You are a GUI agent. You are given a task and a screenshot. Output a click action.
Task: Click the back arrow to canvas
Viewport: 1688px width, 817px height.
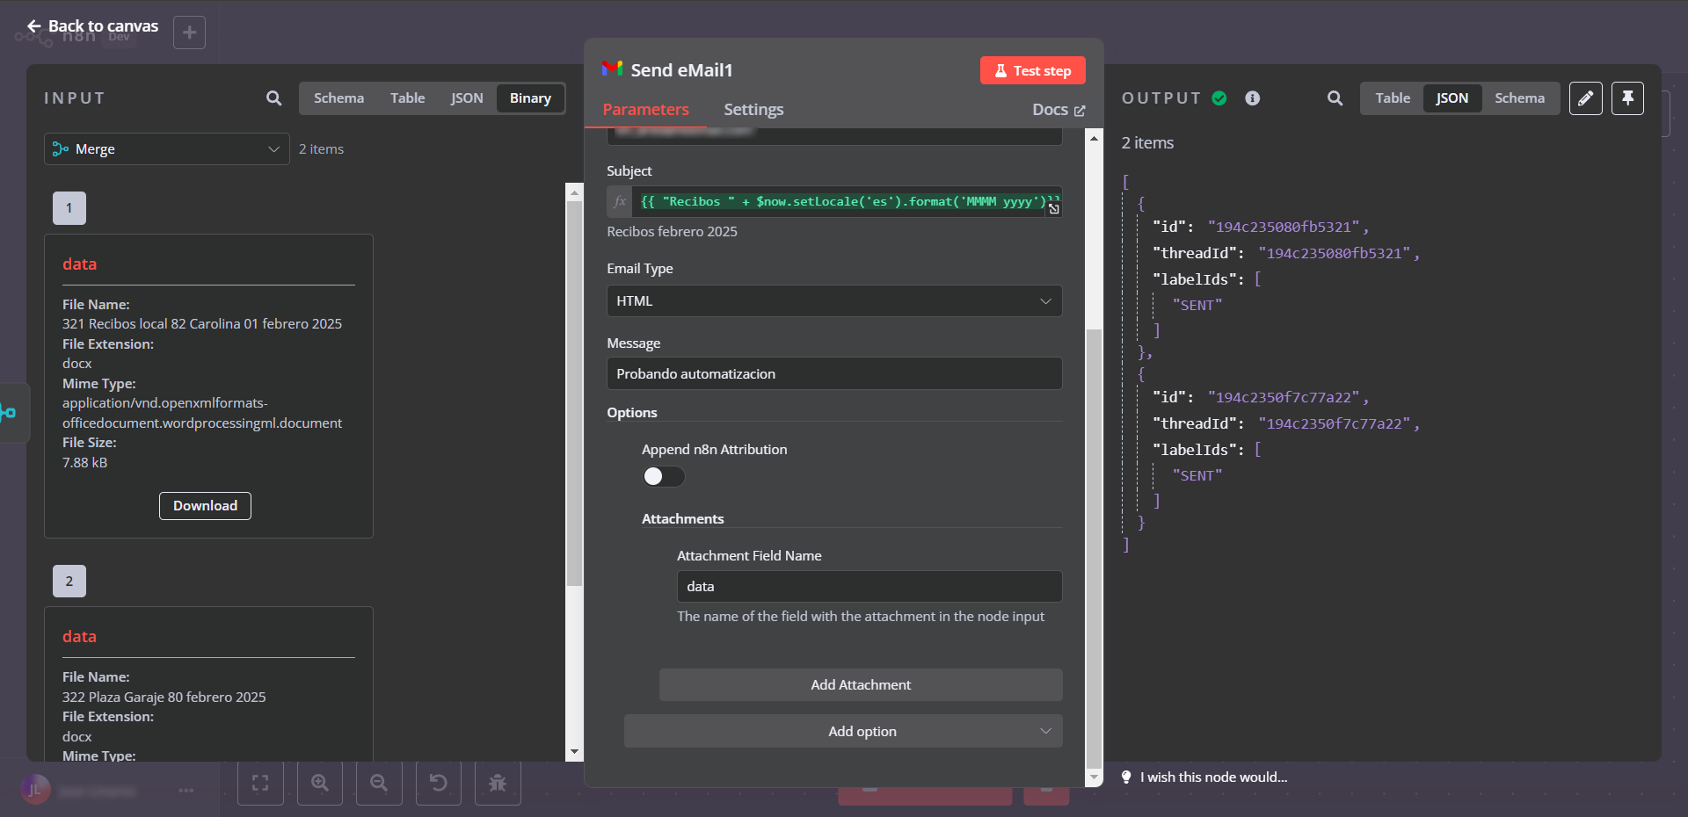33,26
